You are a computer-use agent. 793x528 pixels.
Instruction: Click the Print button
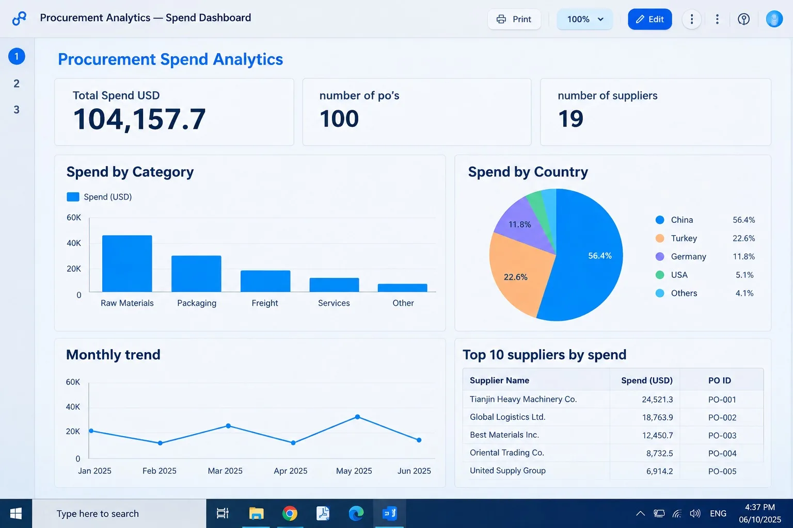[x=514, y=19]
